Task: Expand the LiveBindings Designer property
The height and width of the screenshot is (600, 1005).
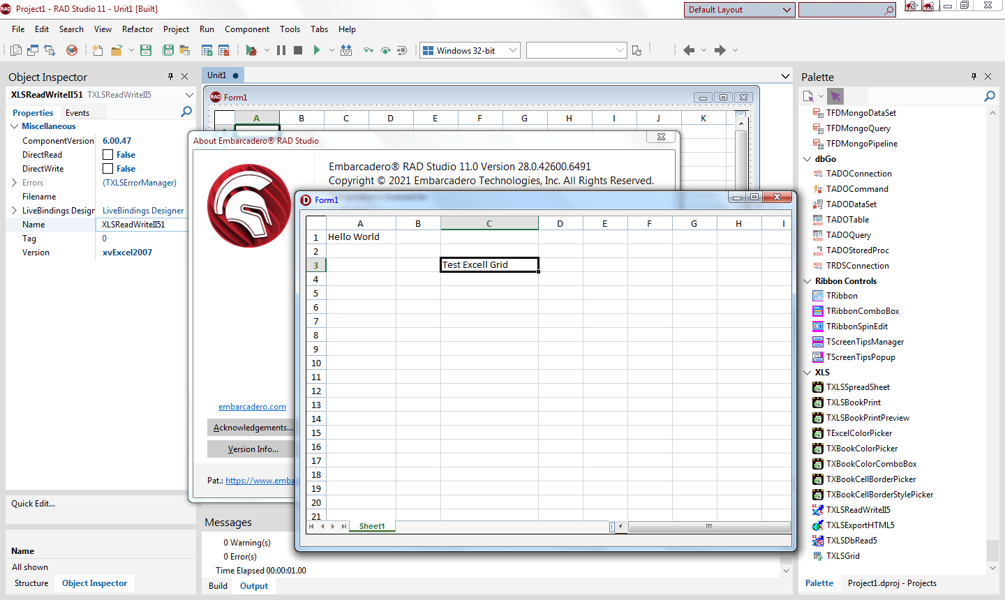Action: tap(14, 211)
